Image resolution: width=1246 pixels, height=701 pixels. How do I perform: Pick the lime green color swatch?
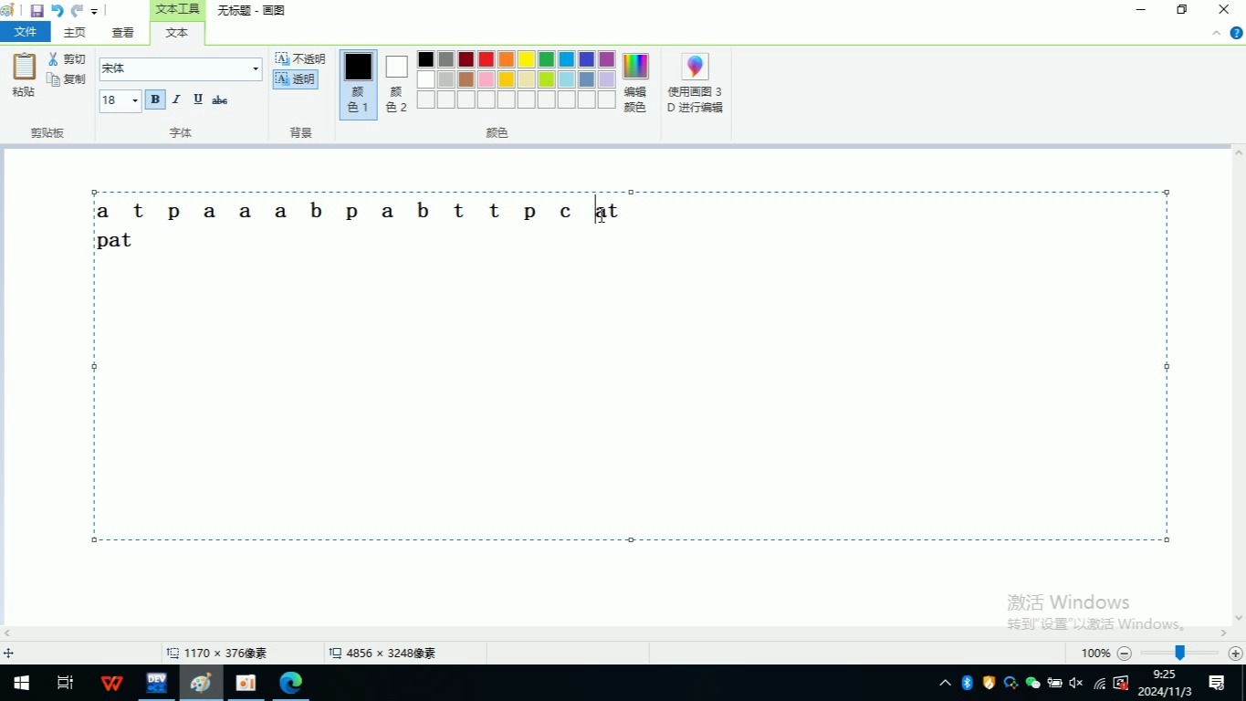pyautogui.click(x=547, y=79)
